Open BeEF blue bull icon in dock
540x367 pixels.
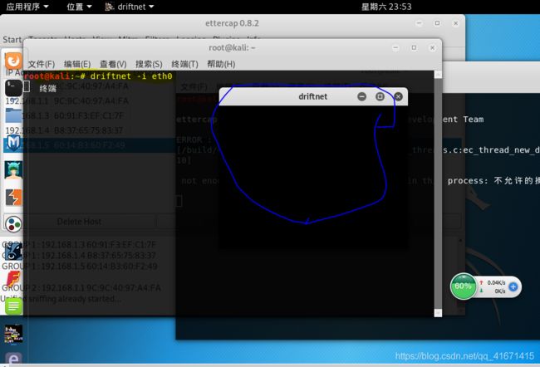pyautogui.click(x=13, y=252)
